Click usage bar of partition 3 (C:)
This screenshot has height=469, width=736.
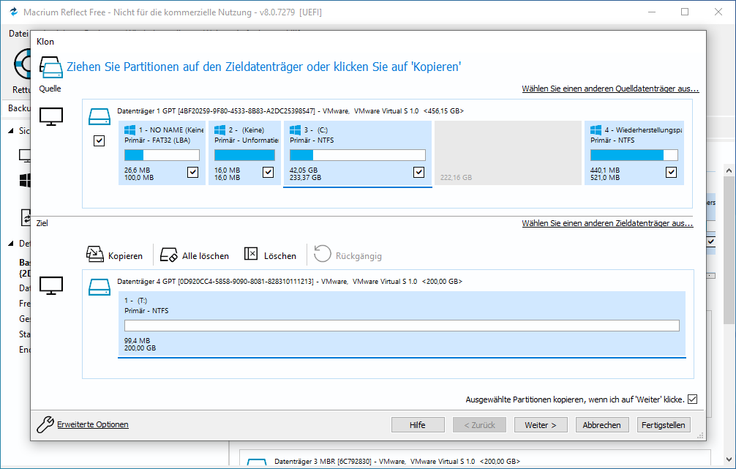(358, 155)
